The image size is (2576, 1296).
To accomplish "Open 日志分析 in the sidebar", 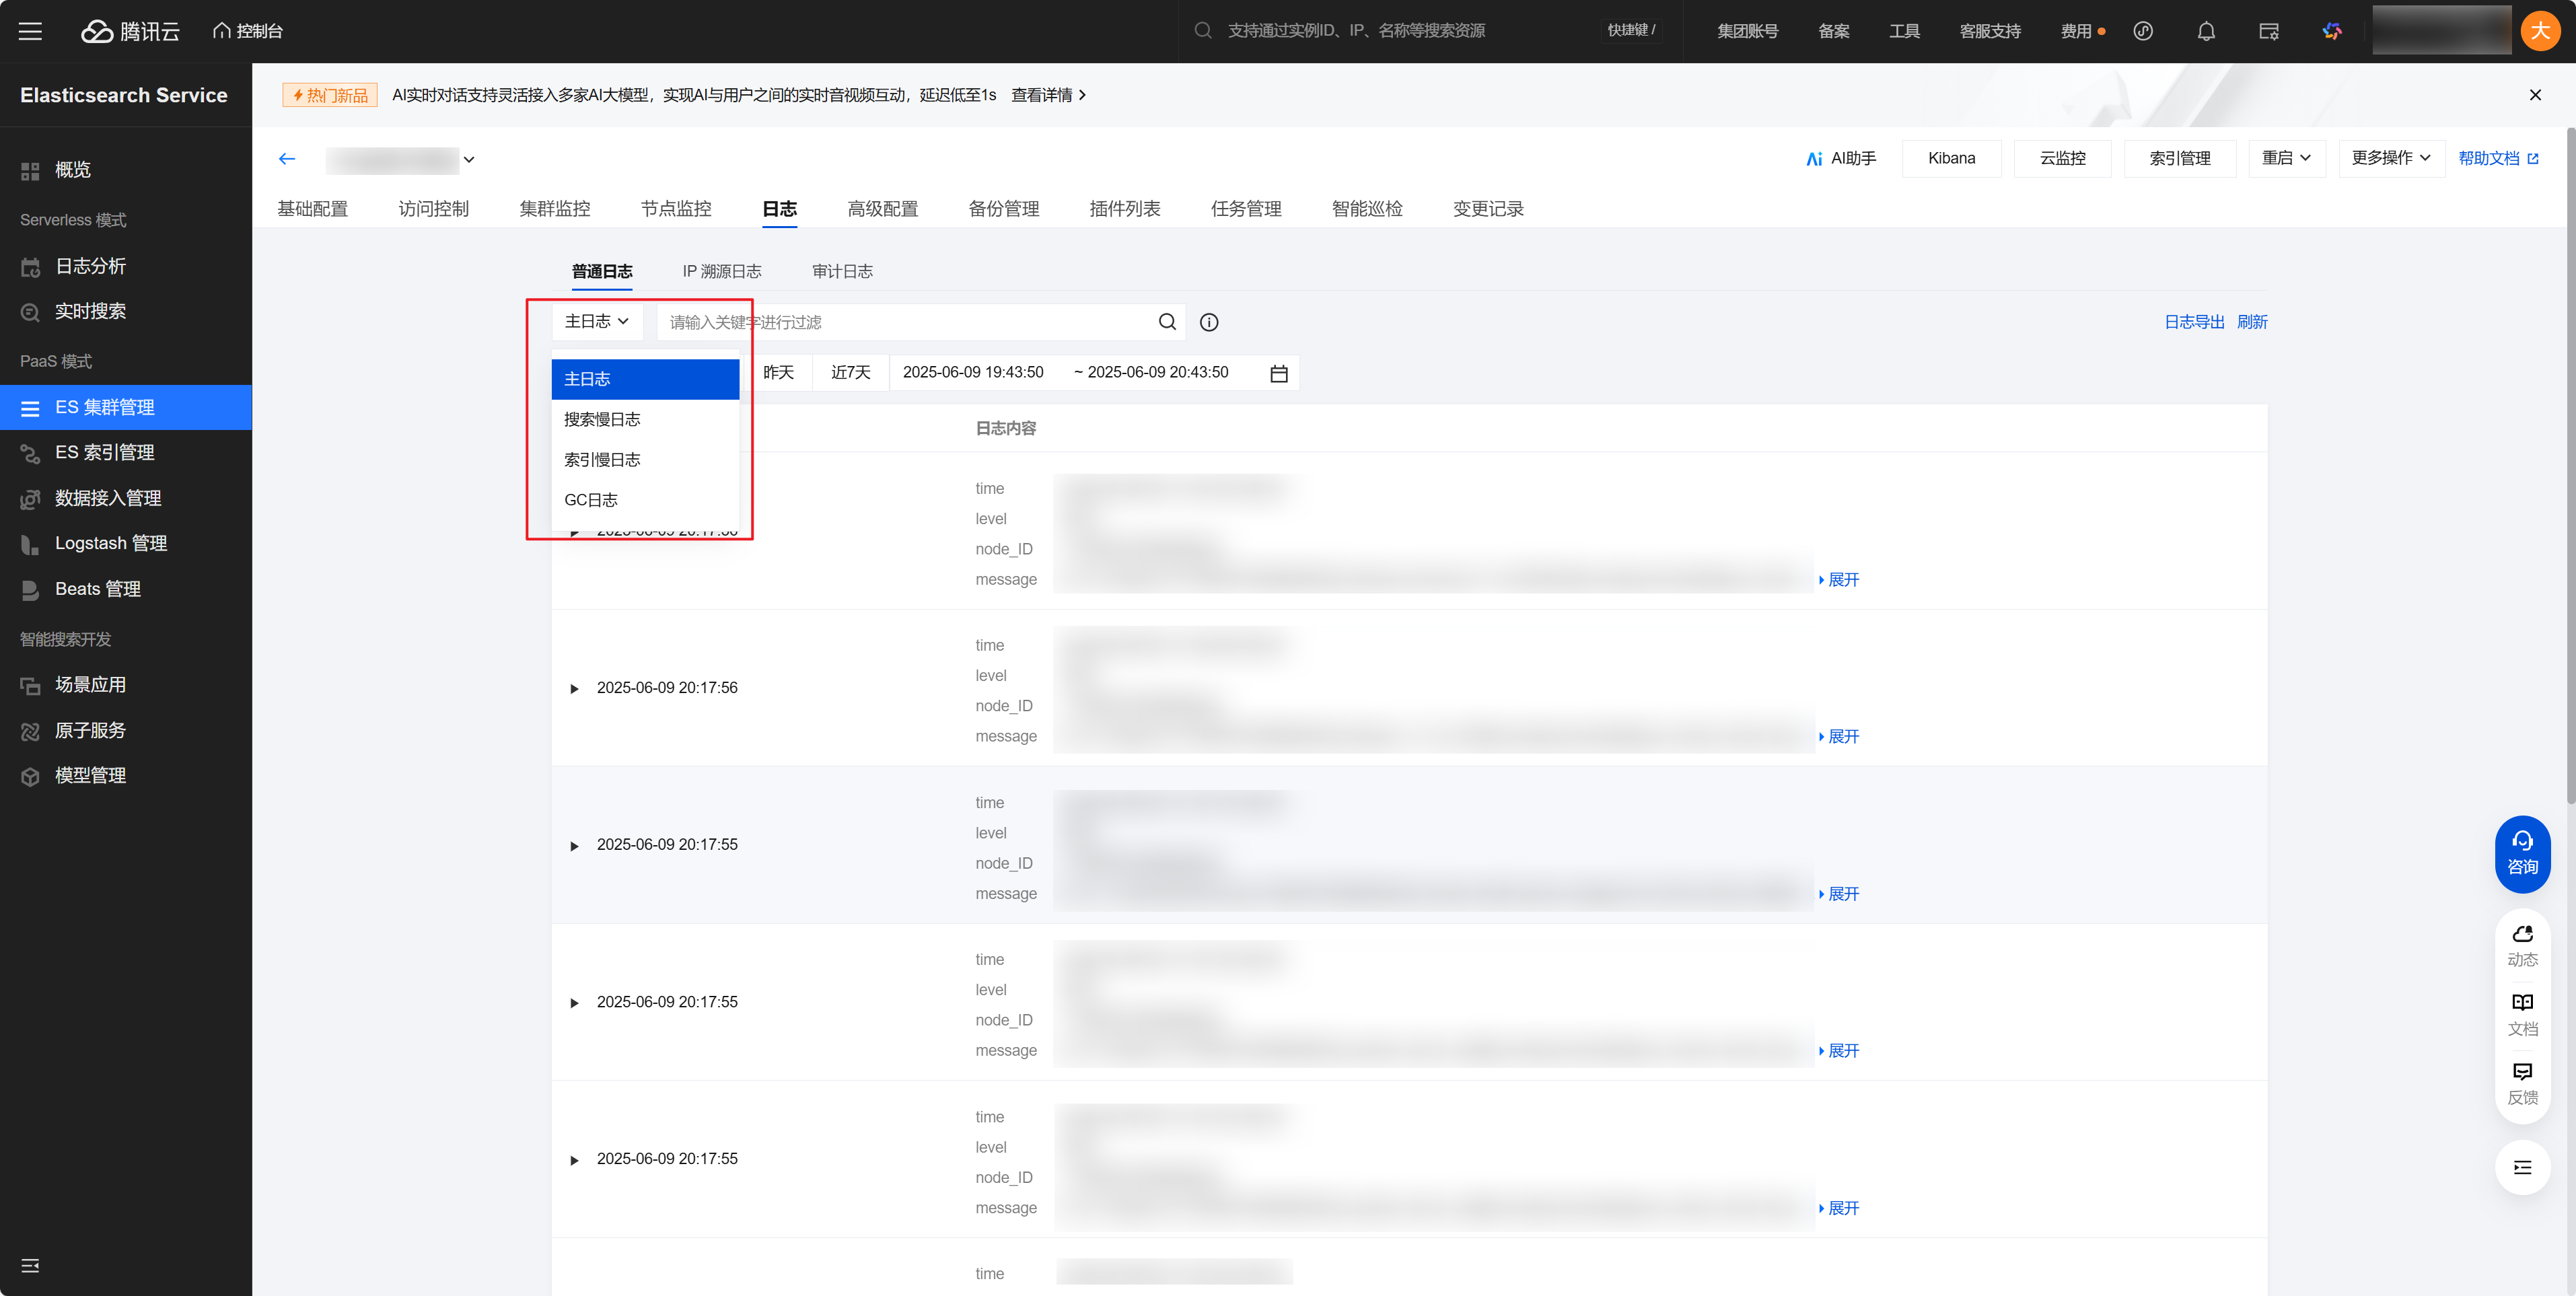I will click(126, 266).
